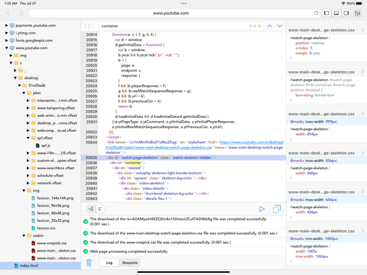367x275 pixels.
Task: Switch to the Requests tab
Action: coord(130,262)
